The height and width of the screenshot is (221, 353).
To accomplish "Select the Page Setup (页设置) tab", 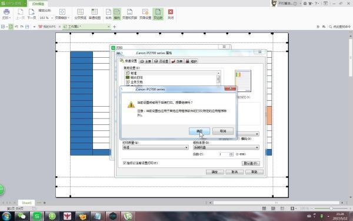I will pos(161,61).
